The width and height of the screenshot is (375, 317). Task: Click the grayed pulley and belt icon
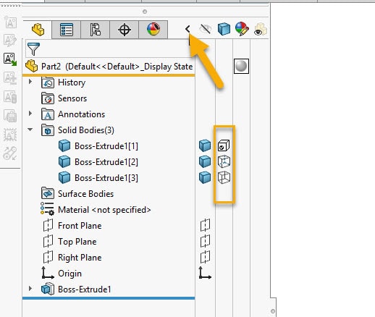(x=10, y=153)
